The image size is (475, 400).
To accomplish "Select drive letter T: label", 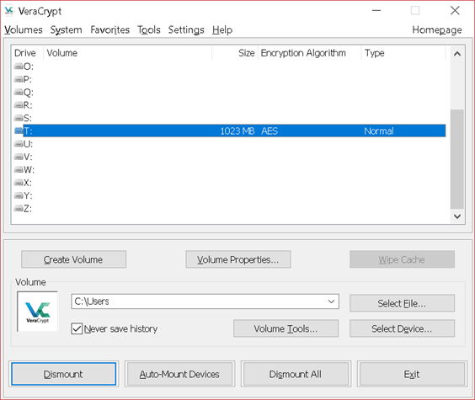I will click(x=28, y=131).
